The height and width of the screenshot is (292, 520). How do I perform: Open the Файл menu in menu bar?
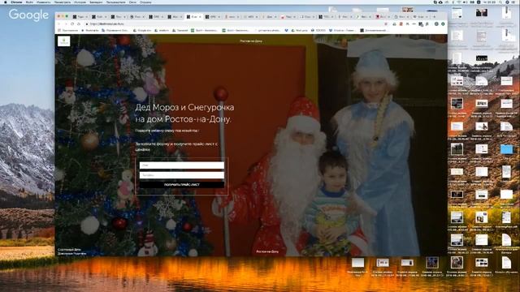point(29,2)
